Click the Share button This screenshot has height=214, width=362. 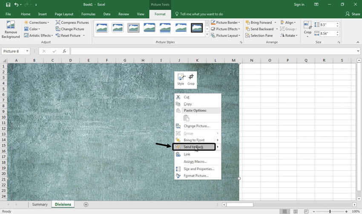[x=353, y=14]
